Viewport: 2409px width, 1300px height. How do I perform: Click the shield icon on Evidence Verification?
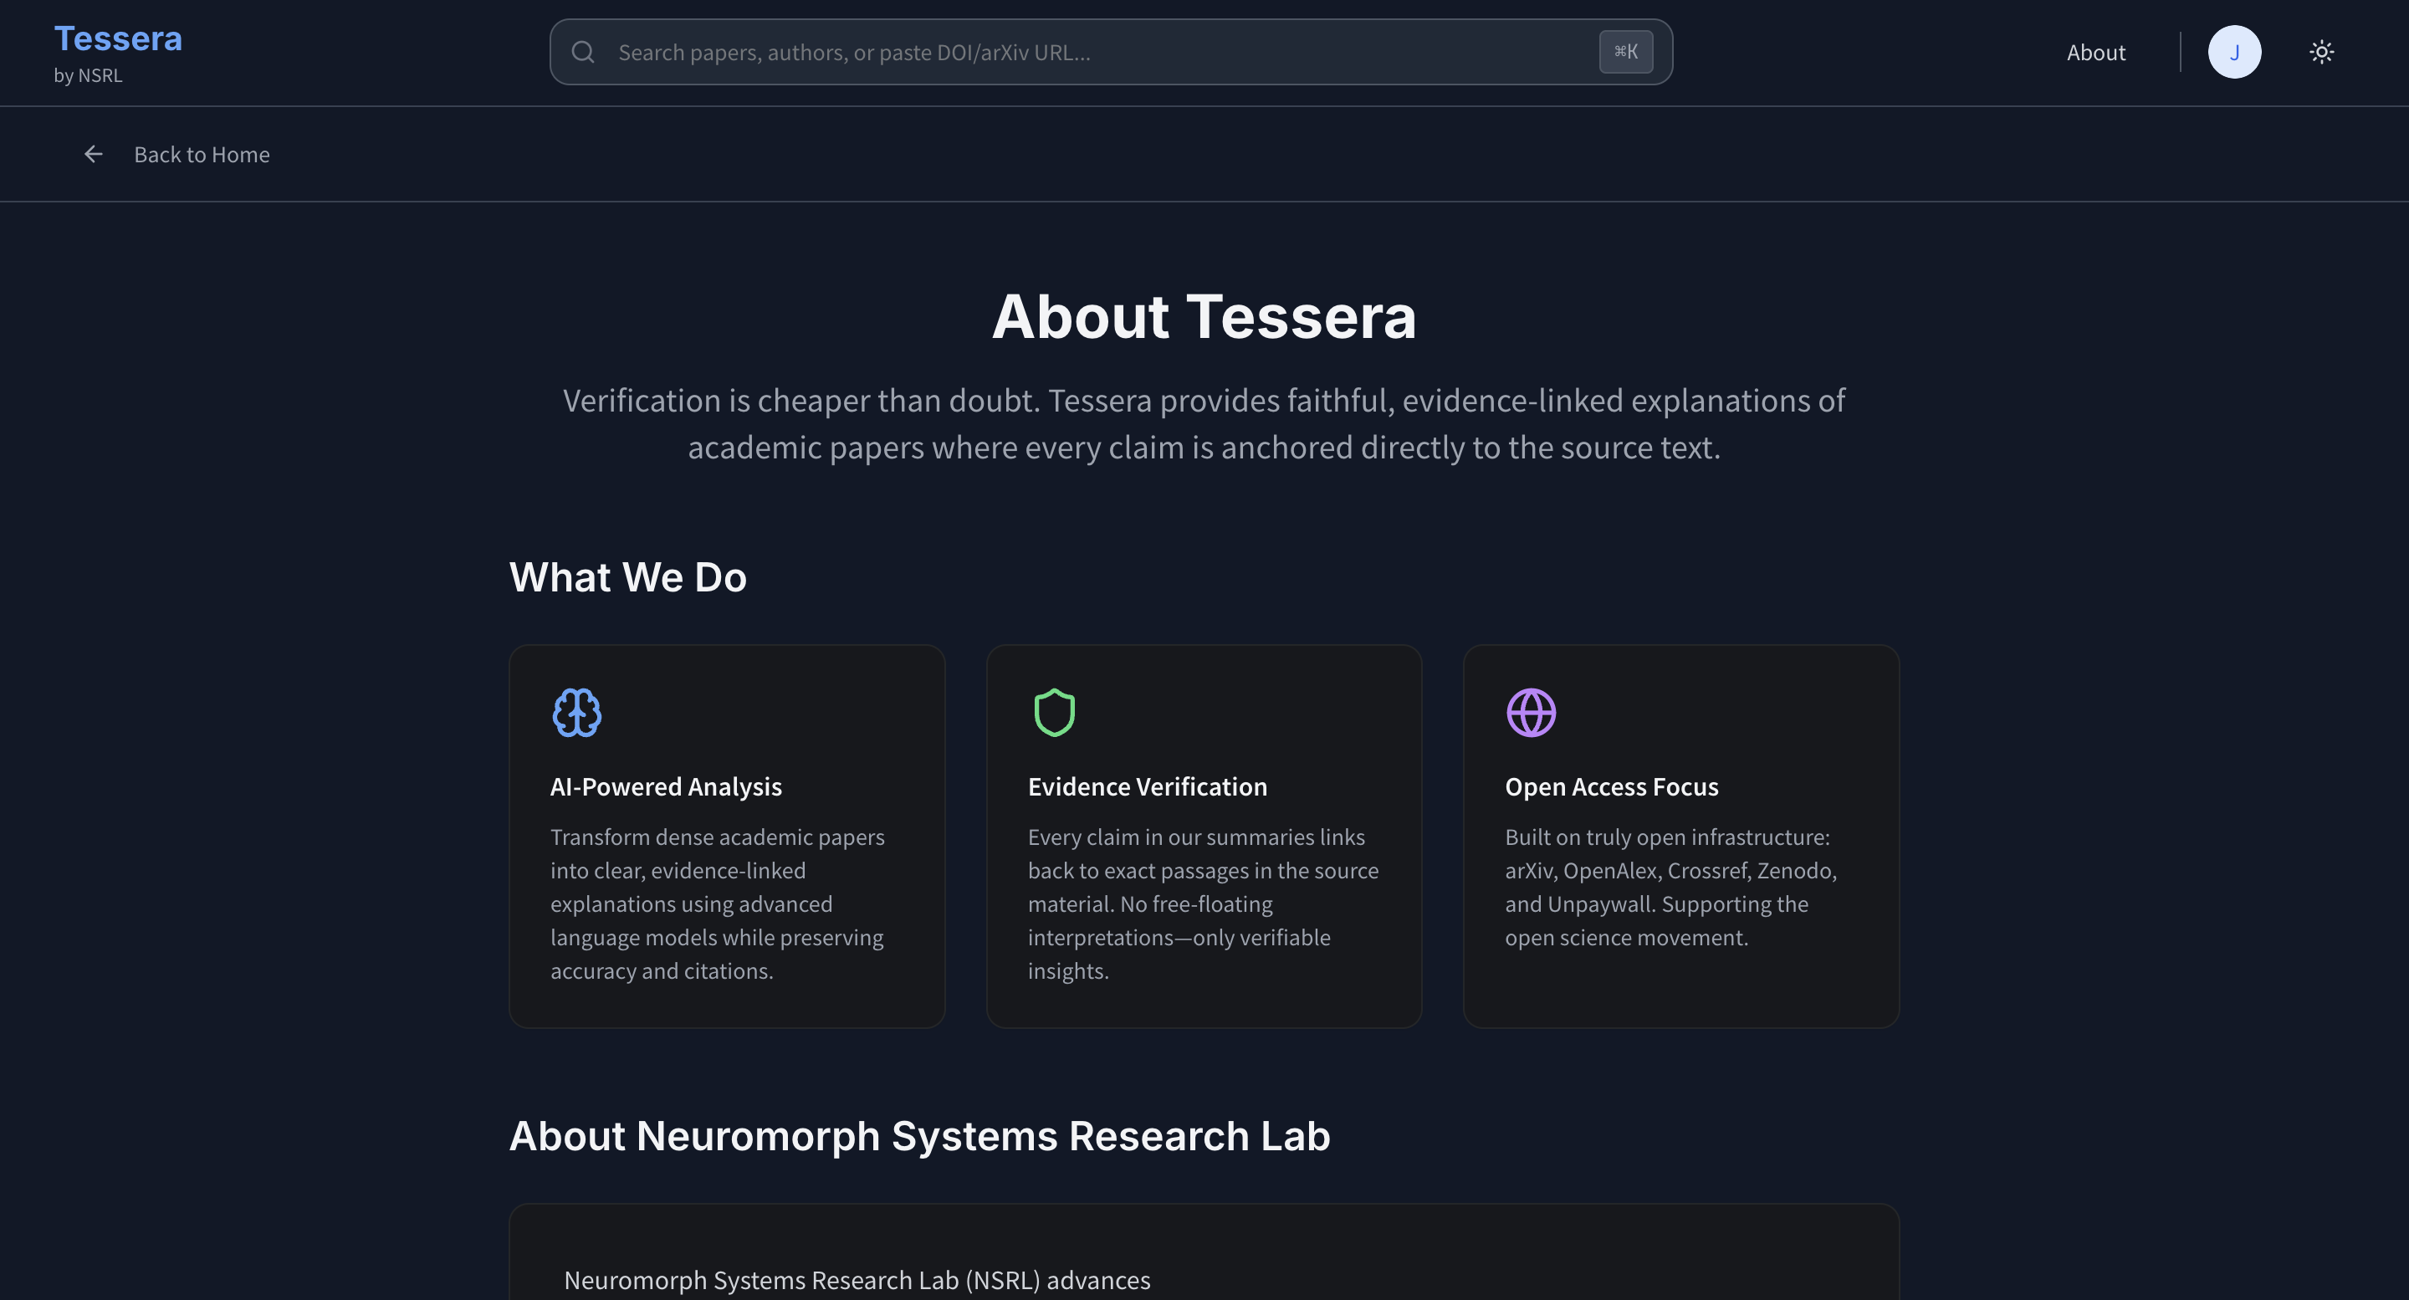pos(1054,713)
